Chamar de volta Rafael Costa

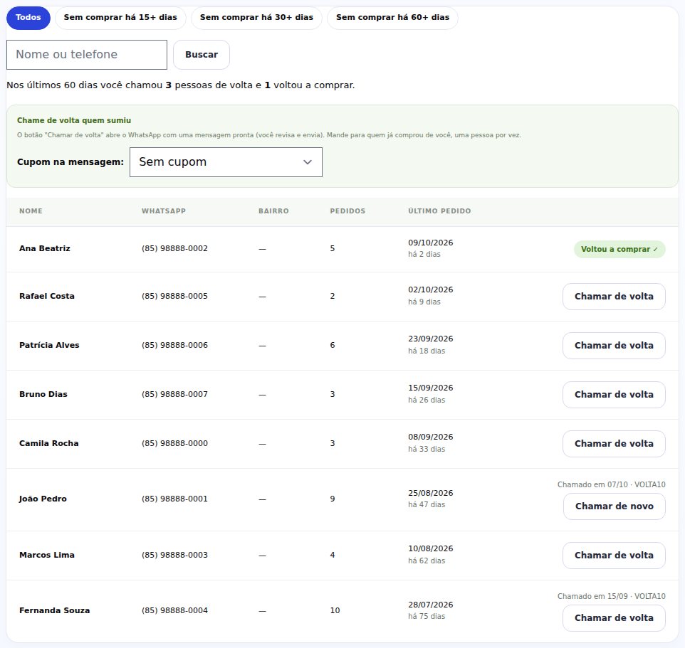click(614, 297)
